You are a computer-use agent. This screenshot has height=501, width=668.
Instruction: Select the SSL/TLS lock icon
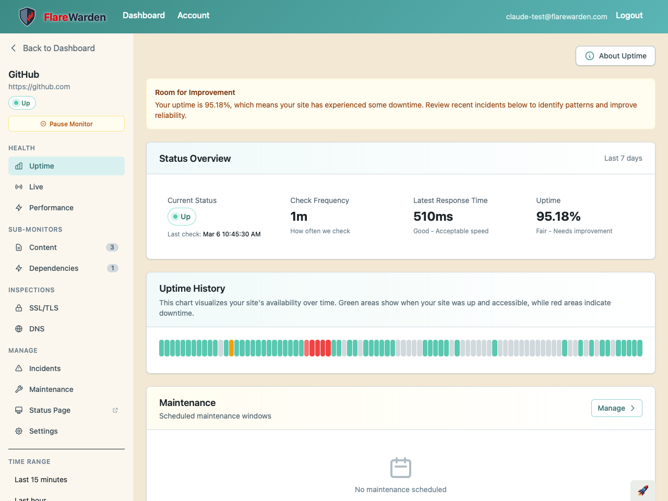tap(19, 308)
